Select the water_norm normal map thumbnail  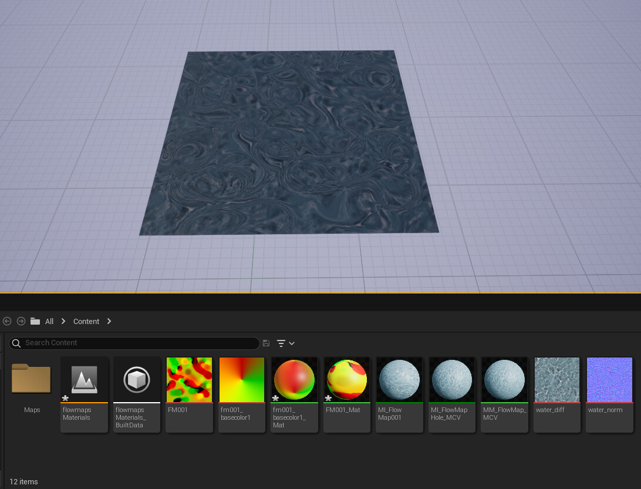pyautogui.click(x=609, y=379)
